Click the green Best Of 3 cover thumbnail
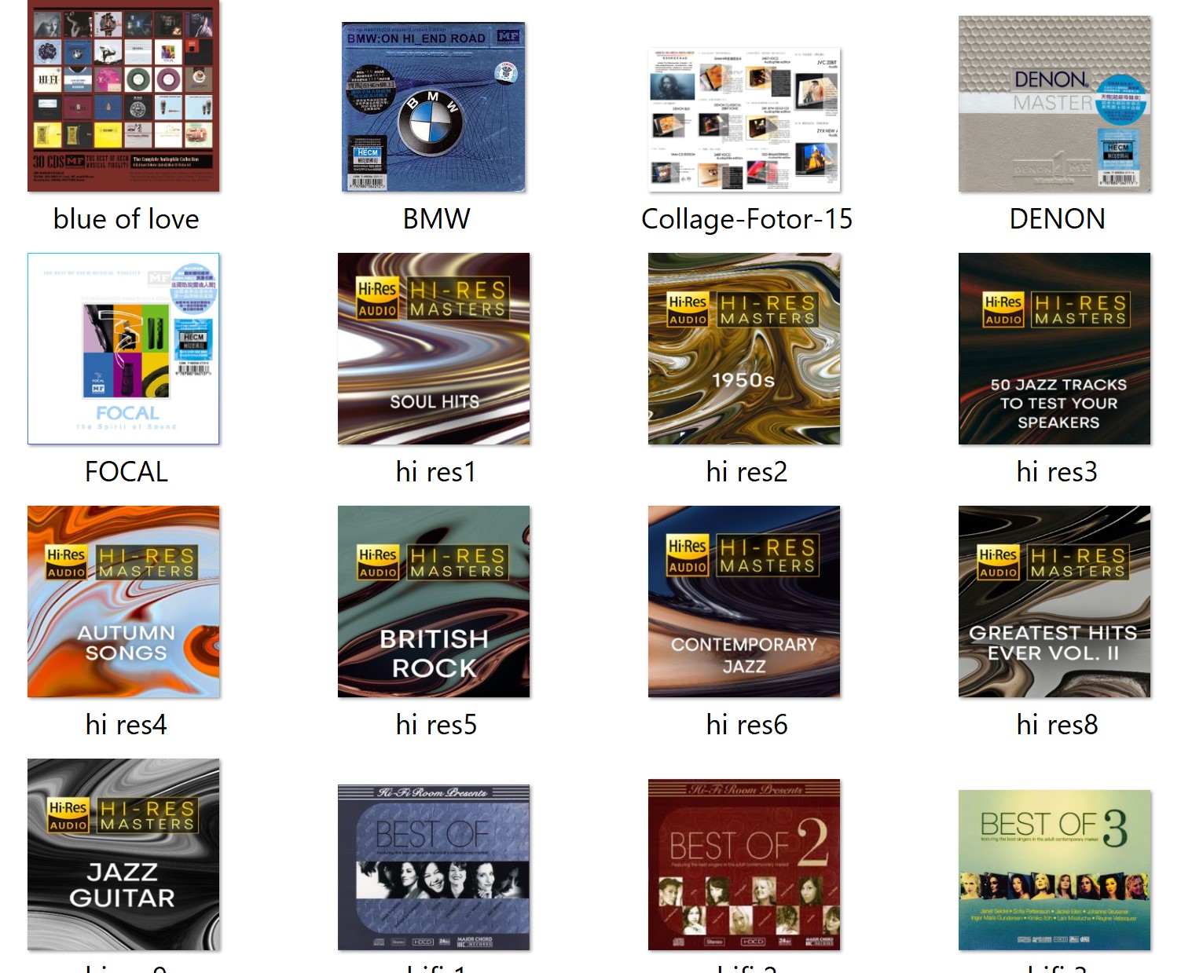The width and height of the screenshot is (1181, 973). point(1054,870)
